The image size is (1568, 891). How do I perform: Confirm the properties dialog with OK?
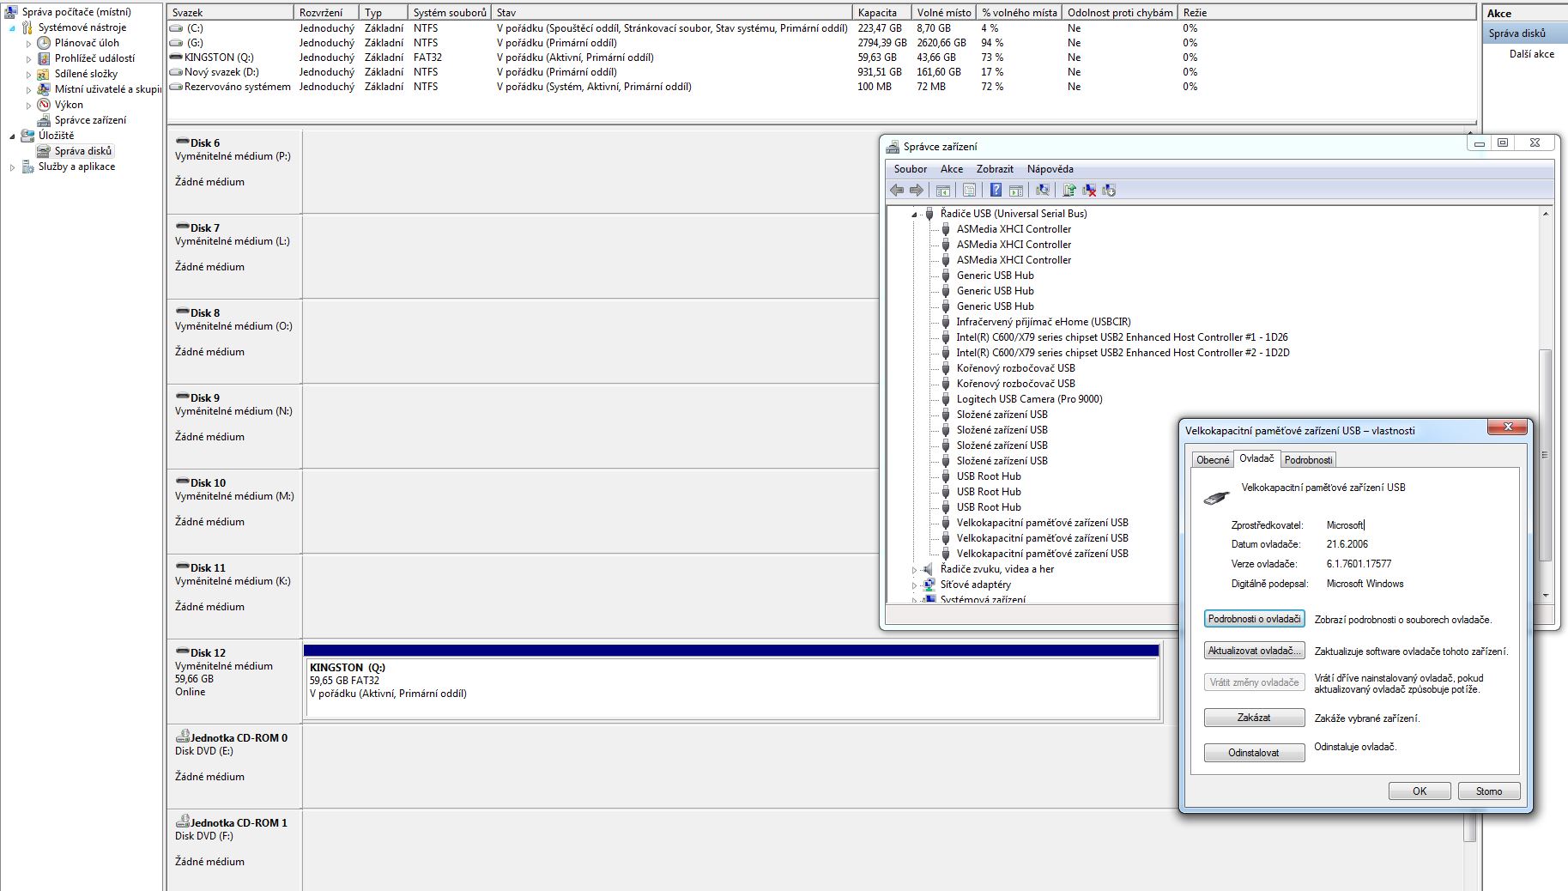pos(1420,791)
